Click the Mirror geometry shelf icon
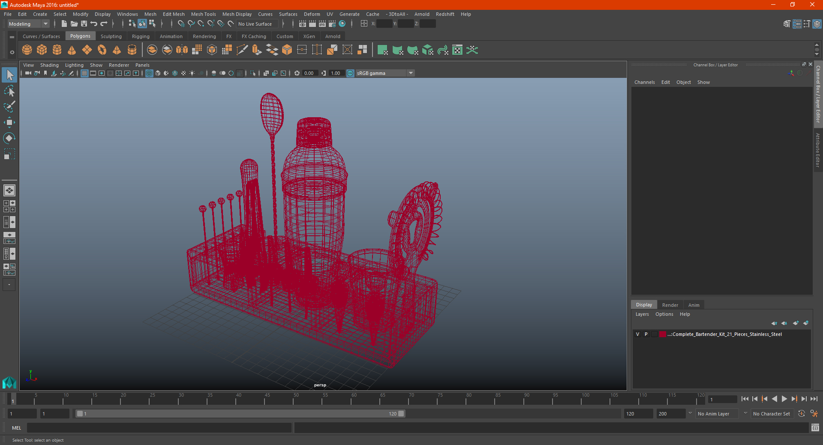The image size is (823, 445). click(x=182, y=50)
